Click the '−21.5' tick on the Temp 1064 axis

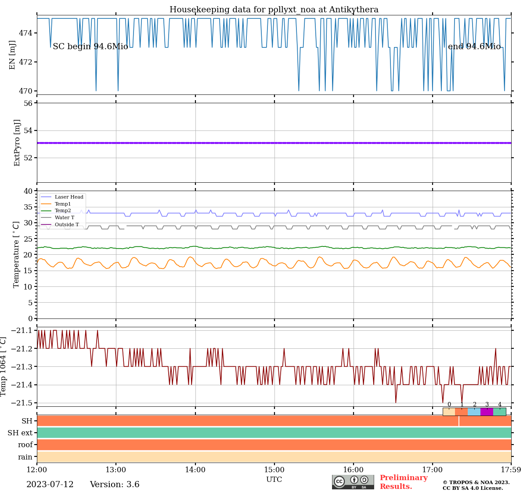click(22, 403)
